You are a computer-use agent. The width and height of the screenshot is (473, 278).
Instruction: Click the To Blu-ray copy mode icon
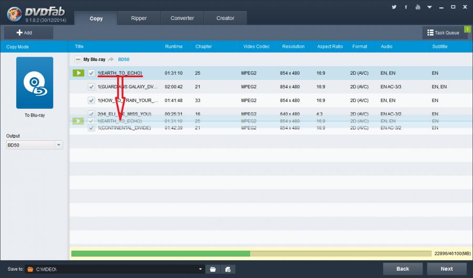[34, 83]
